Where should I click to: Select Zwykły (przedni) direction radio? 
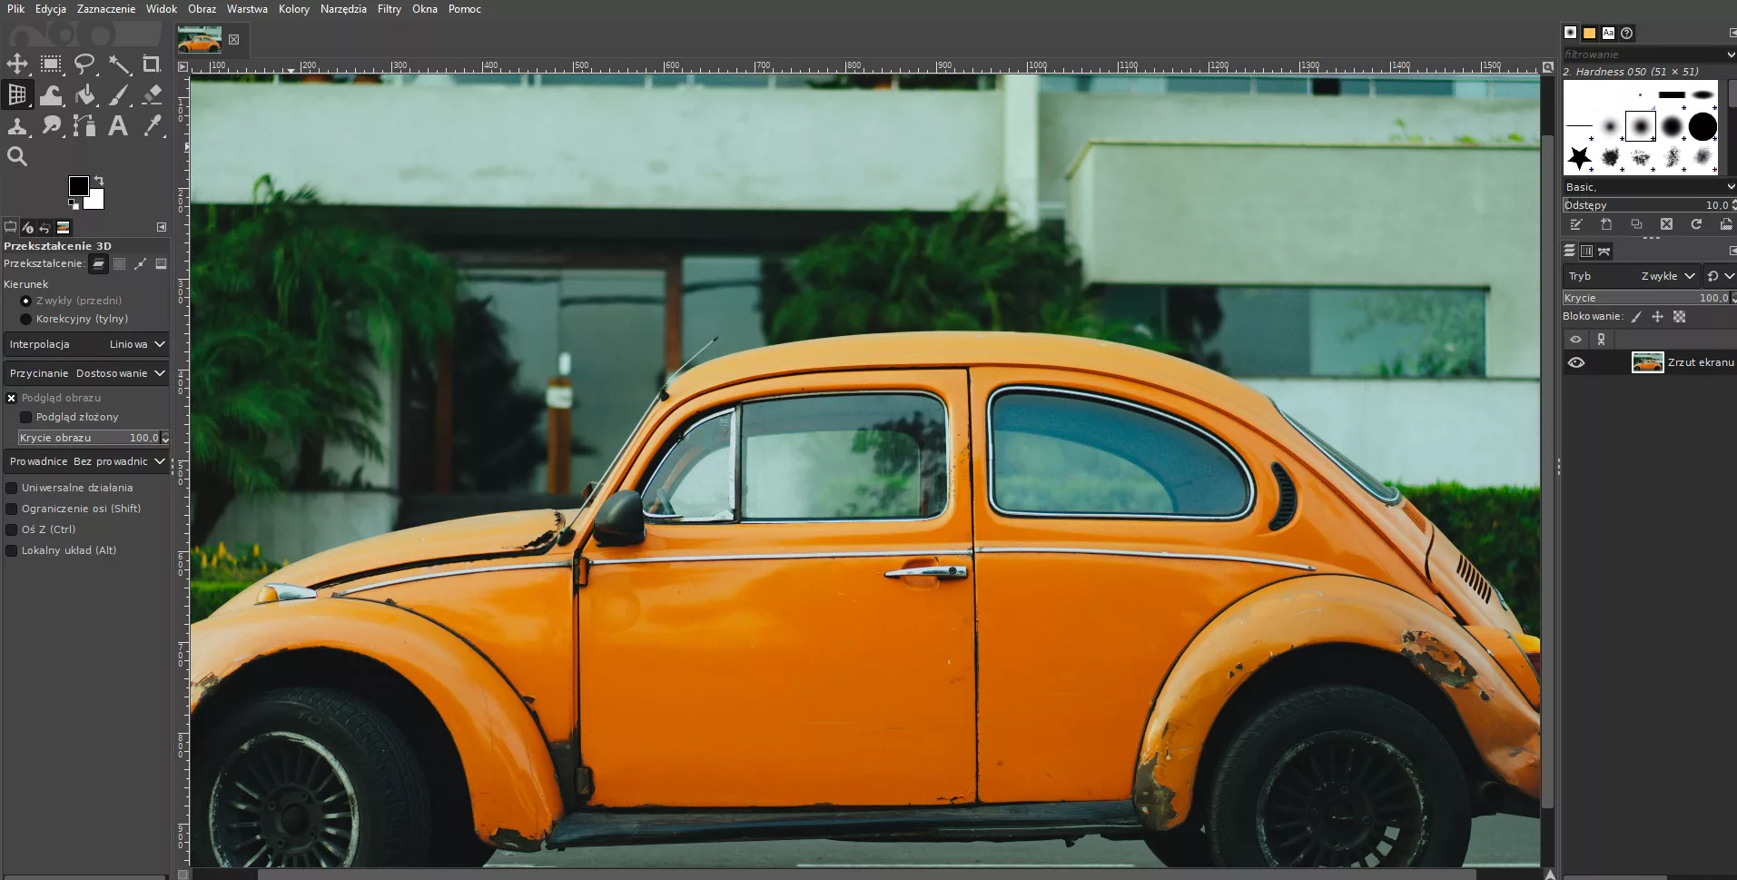(25, 301)
